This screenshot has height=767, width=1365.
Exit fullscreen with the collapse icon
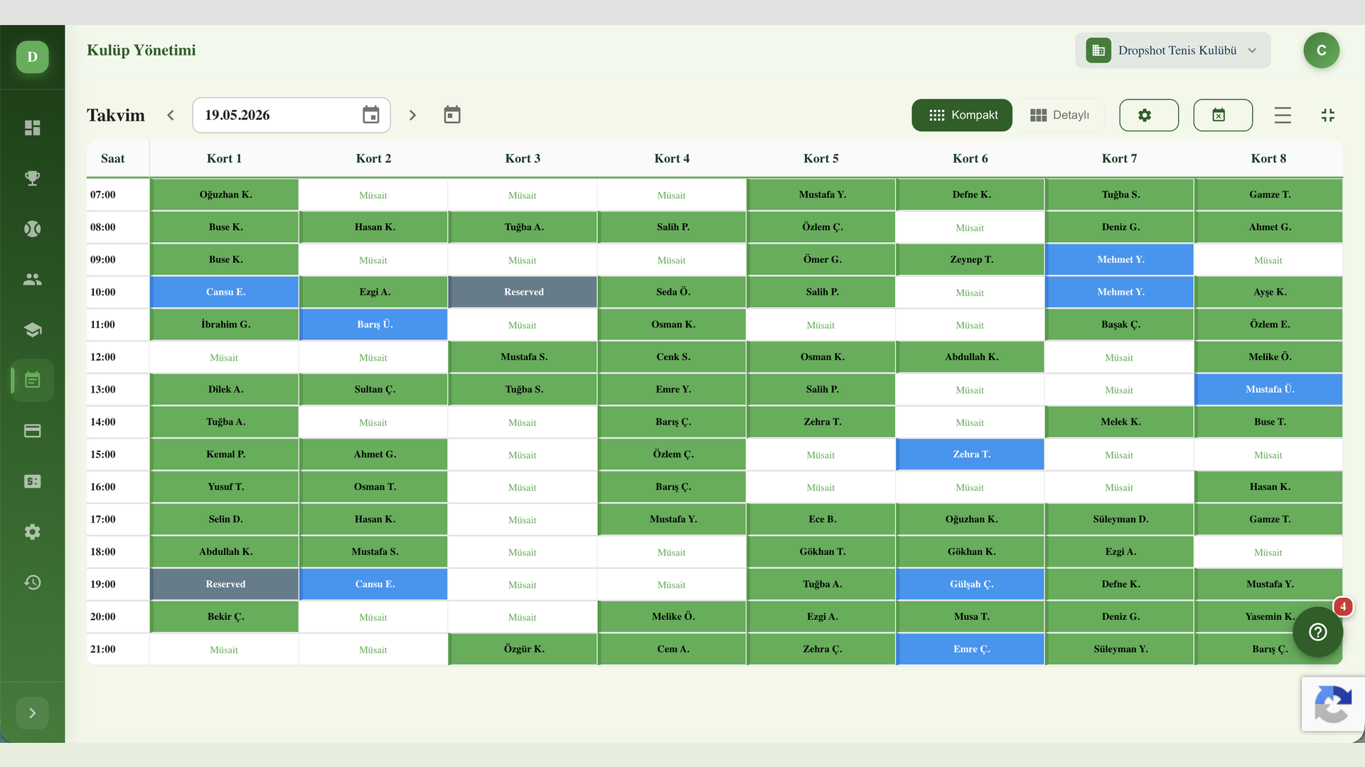point(1327,115)
